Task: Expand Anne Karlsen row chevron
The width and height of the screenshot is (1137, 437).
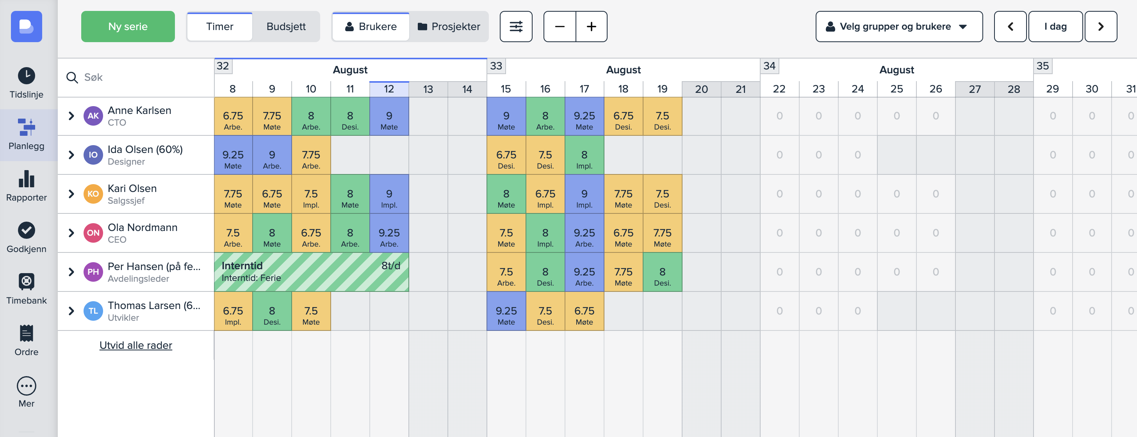Action: click(x=71, y=116)
